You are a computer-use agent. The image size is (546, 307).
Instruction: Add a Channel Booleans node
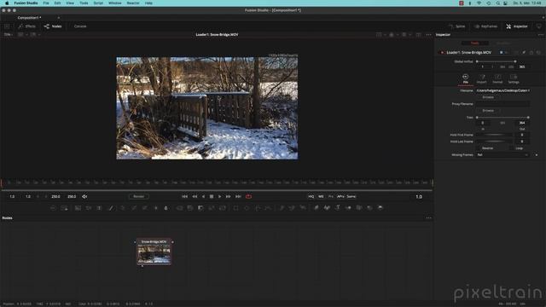(x=190, y=208)
